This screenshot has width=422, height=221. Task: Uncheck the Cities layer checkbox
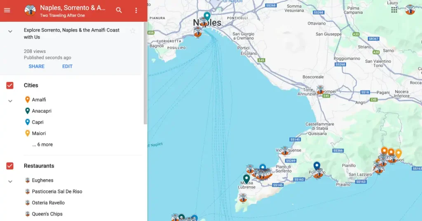pyautogui.click(x=10, y=85)
